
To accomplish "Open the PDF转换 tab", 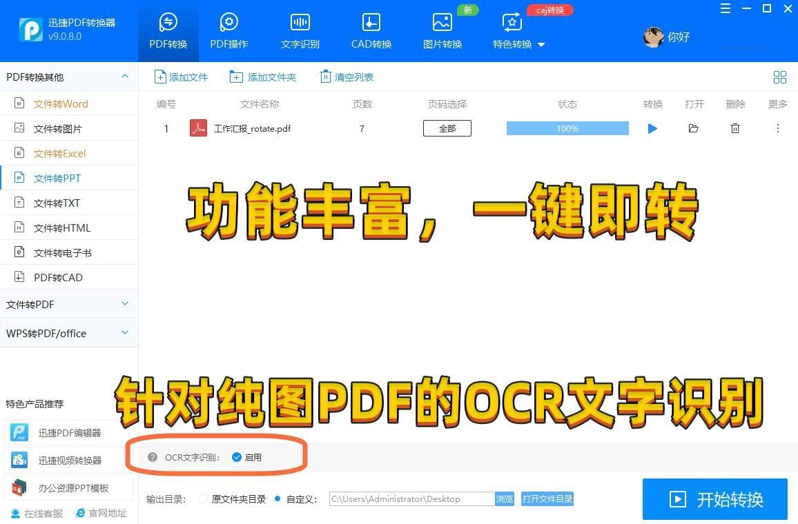I will [x=168, y=31].
